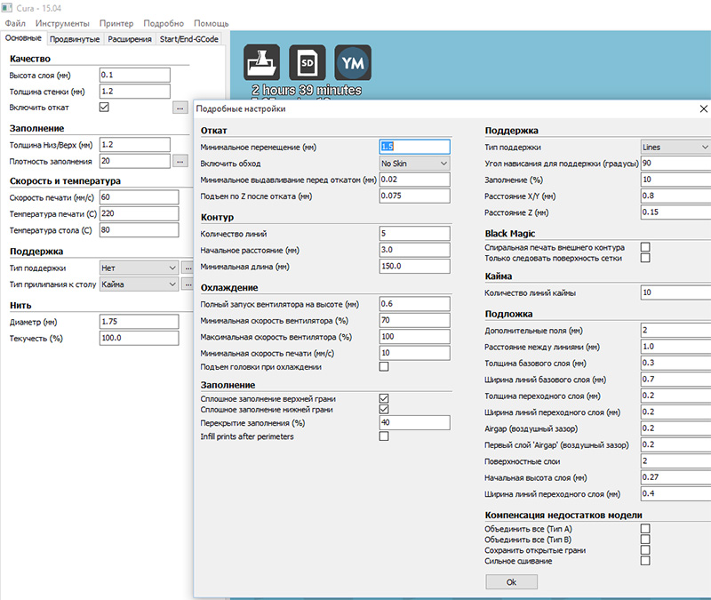Open the Lines support type dropdown

click(675, 147)
